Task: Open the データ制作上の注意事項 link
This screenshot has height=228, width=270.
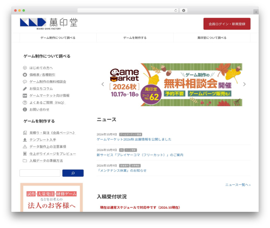Action: point(48,147)
